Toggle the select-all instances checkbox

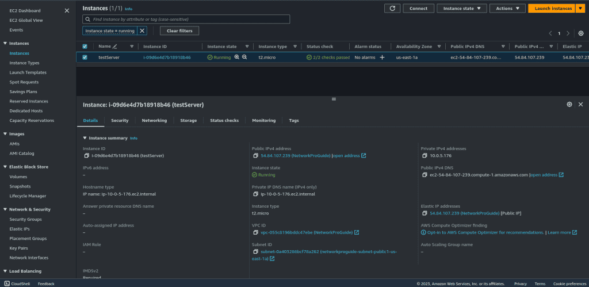tap(85, 47)
